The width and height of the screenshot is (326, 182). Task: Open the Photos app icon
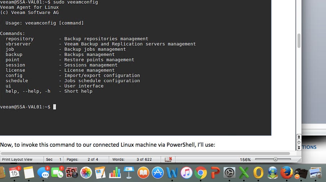tap(86, 173)
